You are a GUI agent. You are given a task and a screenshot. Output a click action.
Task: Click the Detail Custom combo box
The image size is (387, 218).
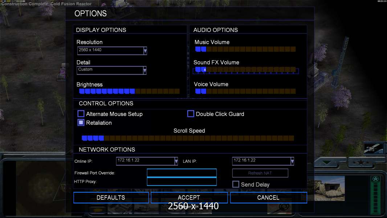[x=111, y=70]
